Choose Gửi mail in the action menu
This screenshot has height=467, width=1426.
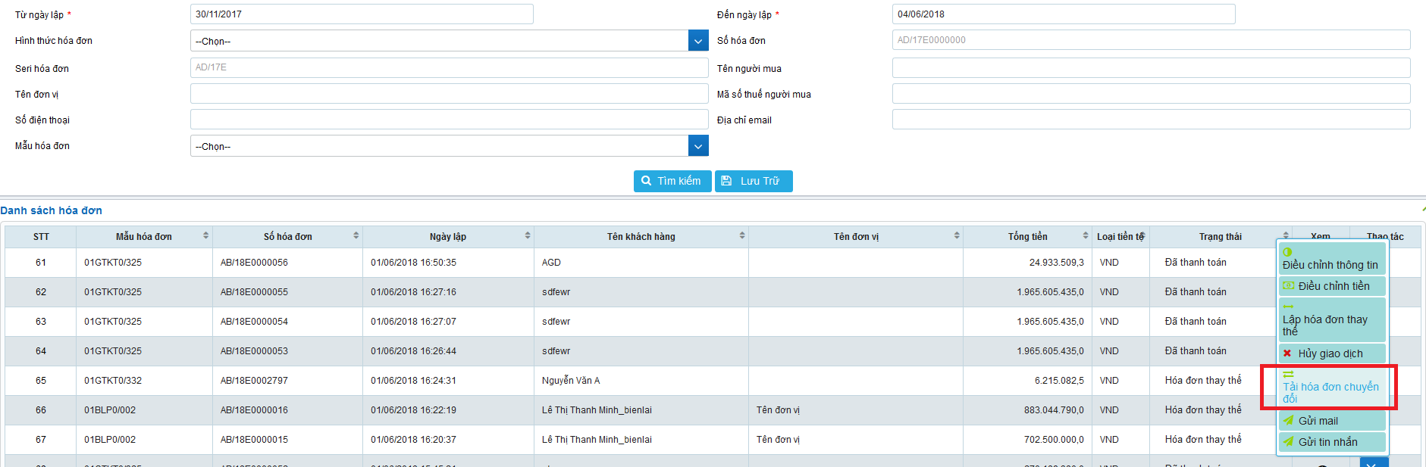1330,421
